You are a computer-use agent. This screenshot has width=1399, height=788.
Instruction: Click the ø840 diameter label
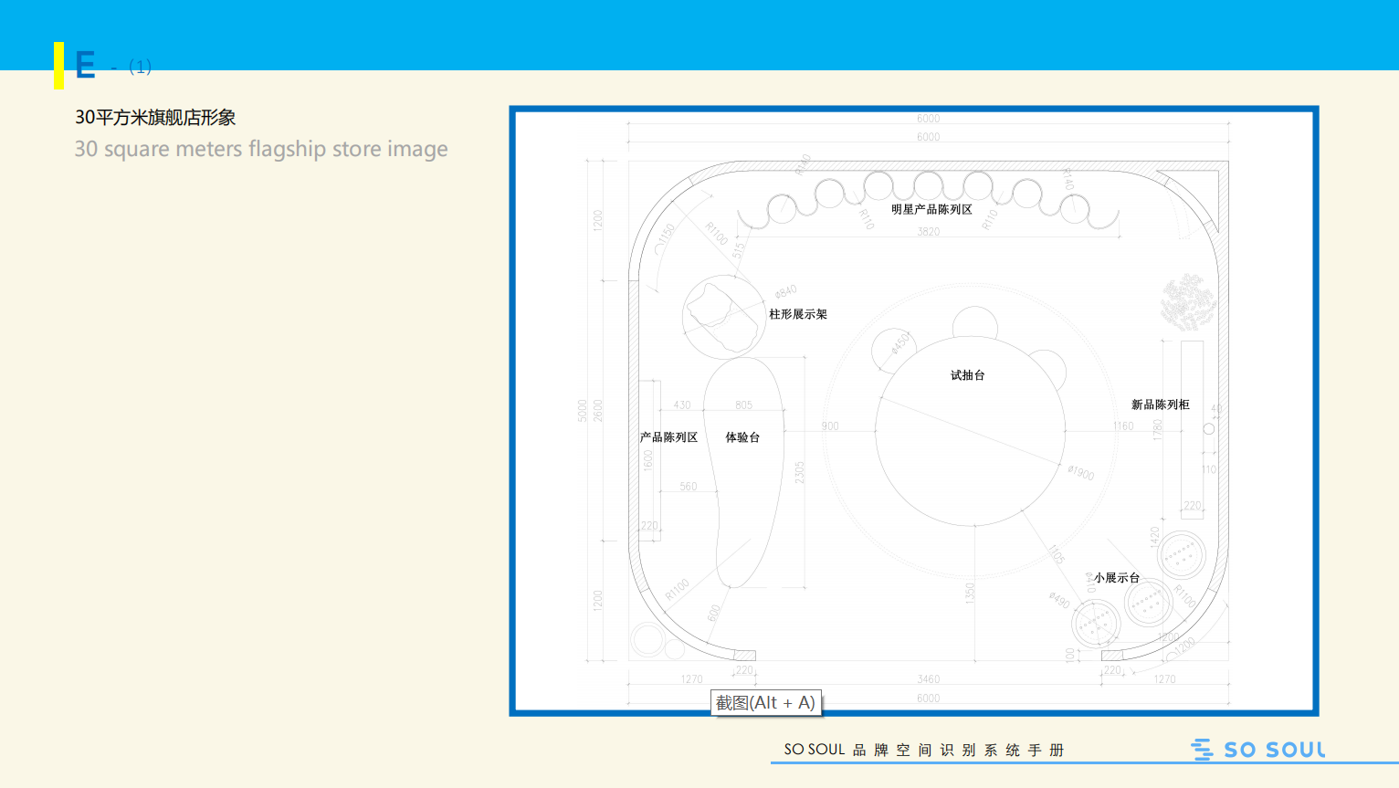(x=785, y=291)
